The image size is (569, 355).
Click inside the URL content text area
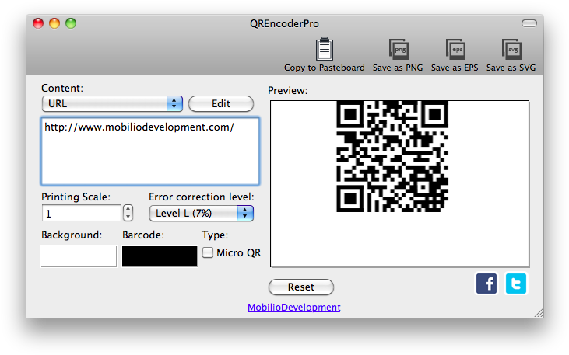149,151
